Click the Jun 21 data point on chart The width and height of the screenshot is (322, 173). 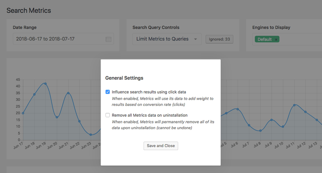pyautogui.click(x=68, y=93)
